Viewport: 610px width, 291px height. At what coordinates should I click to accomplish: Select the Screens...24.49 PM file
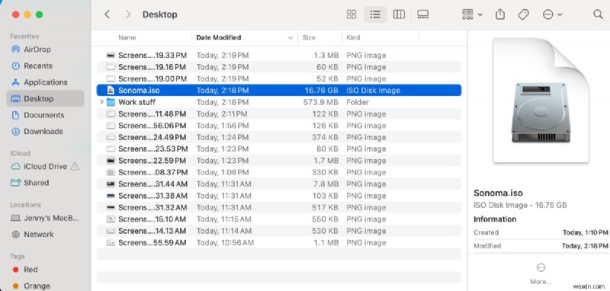click(x=279, y=137)
